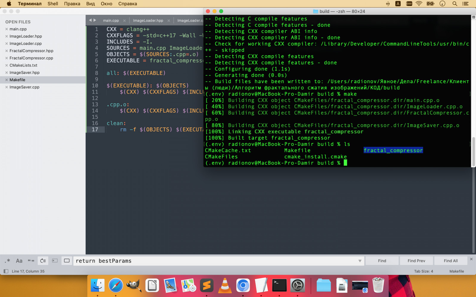Open the Окно menu
This screenshot has width=476, height=297.
pos(107,4)
